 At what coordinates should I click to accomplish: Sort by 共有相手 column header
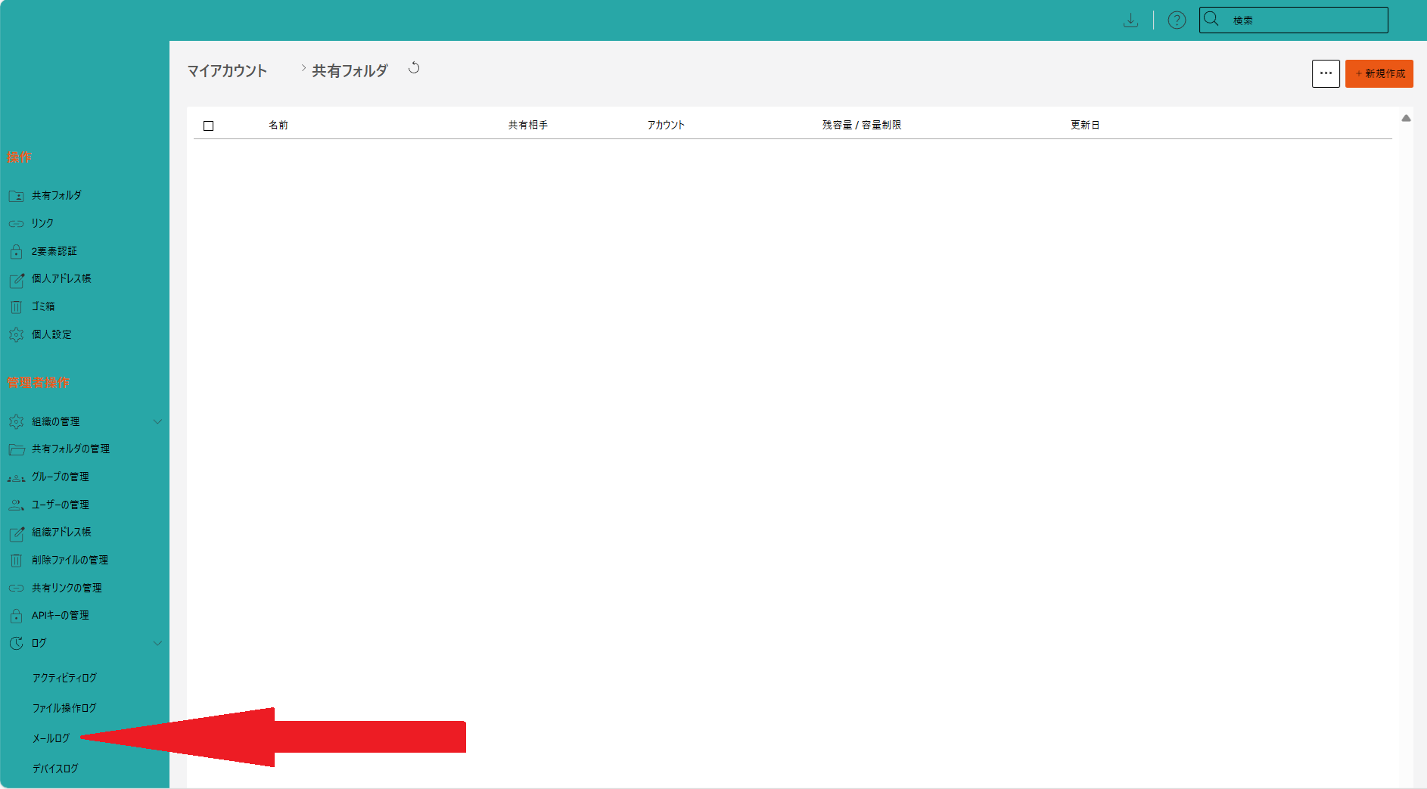point(528,125)
